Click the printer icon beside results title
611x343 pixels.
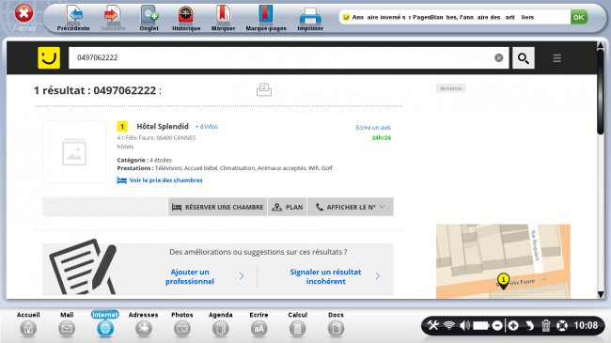[x=264, y=89]
